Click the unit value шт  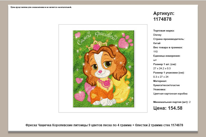[155, 60]
